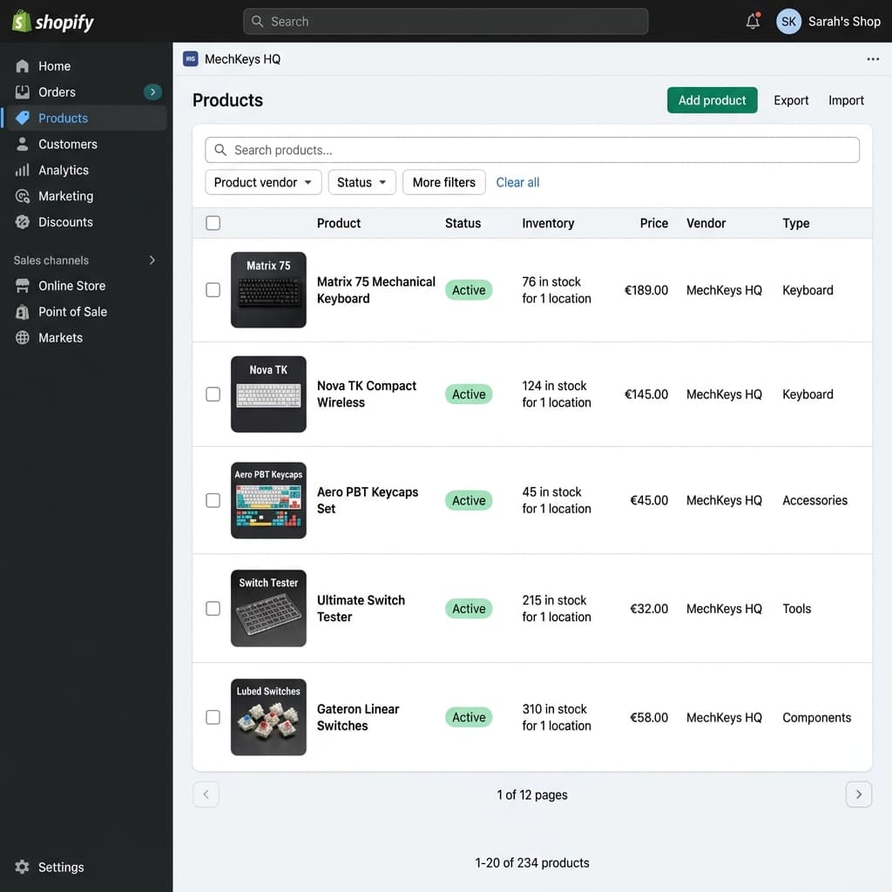Image resolution: width=892 pixels, height=892 pixels.
Task: Open the Aero PBT Keycaps thumbnail
Action: pos(268,500)
